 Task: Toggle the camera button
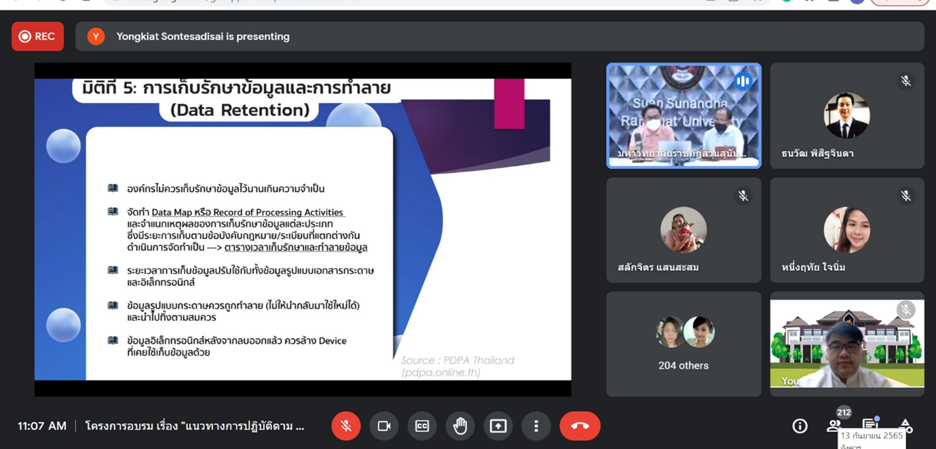pyautogui.click(x=383, y=426)
